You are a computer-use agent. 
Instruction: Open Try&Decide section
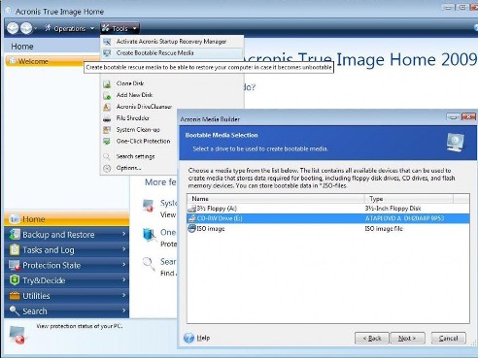[x=67, y=280]
